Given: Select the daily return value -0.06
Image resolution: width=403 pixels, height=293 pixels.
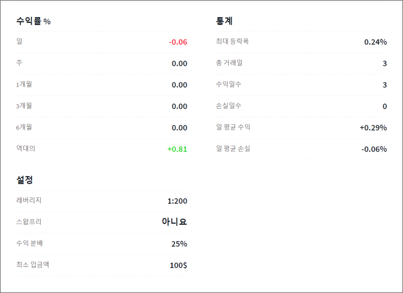Looking at the screenshot, I should click(178, 42).
